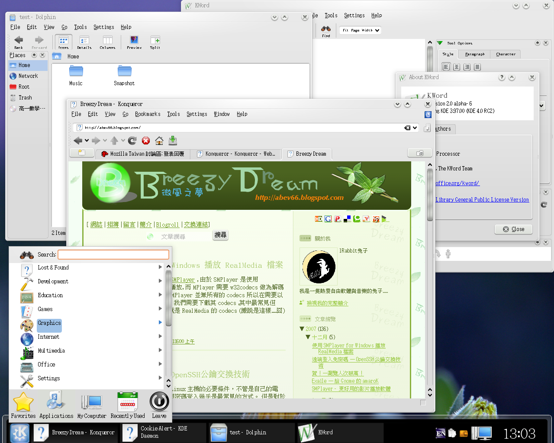Toggle Dolphin's Preview mode

(134, 42)
